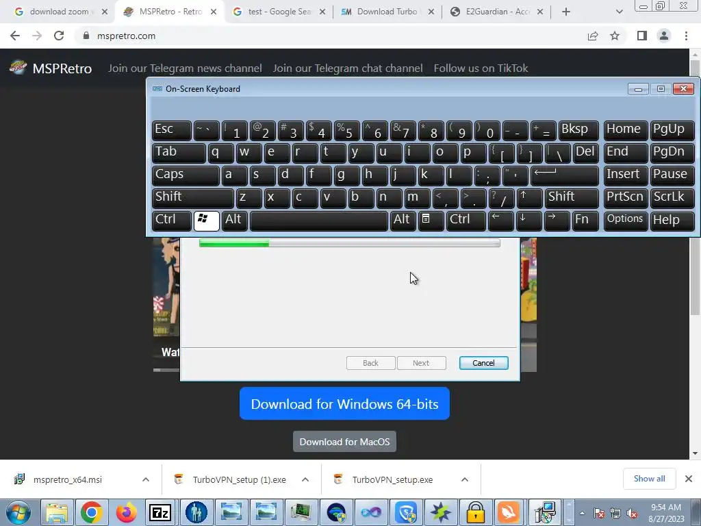The height and width of the screenshot is (526, 701).
Task: Switch to the E2Guardian tab
Action: click(x=496, y=12)
